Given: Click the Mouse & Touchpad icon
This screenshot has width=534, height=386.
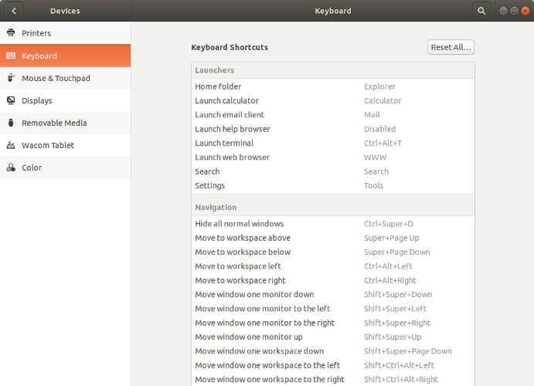Looking at the screenshot, I should (x=11, y=78).
